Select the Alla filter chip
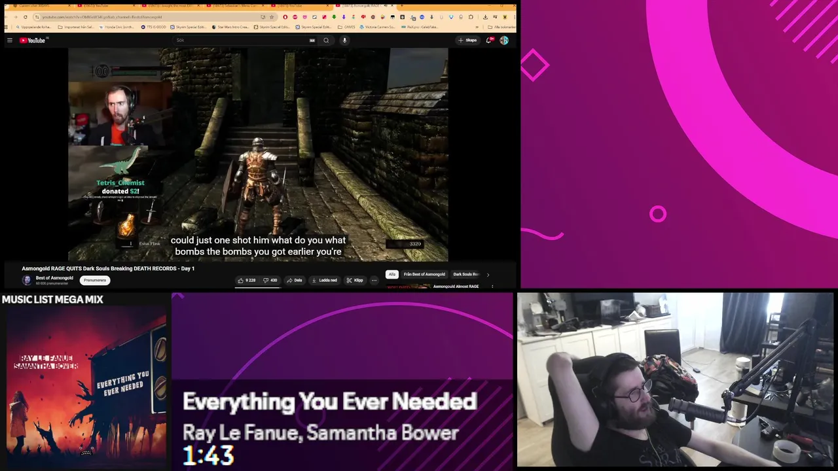The width and height of the screenshot is (838, 471). click(x=392, y=274)
